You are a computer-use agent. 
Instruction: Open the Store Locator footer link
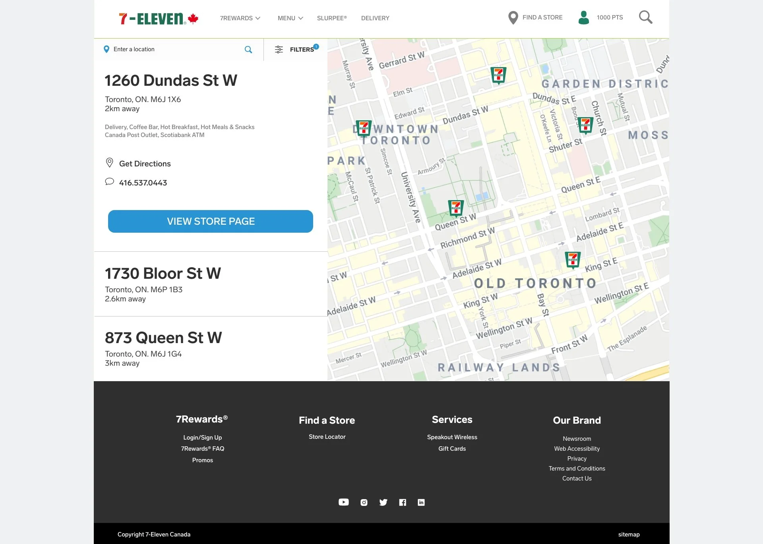click(327, 437)
